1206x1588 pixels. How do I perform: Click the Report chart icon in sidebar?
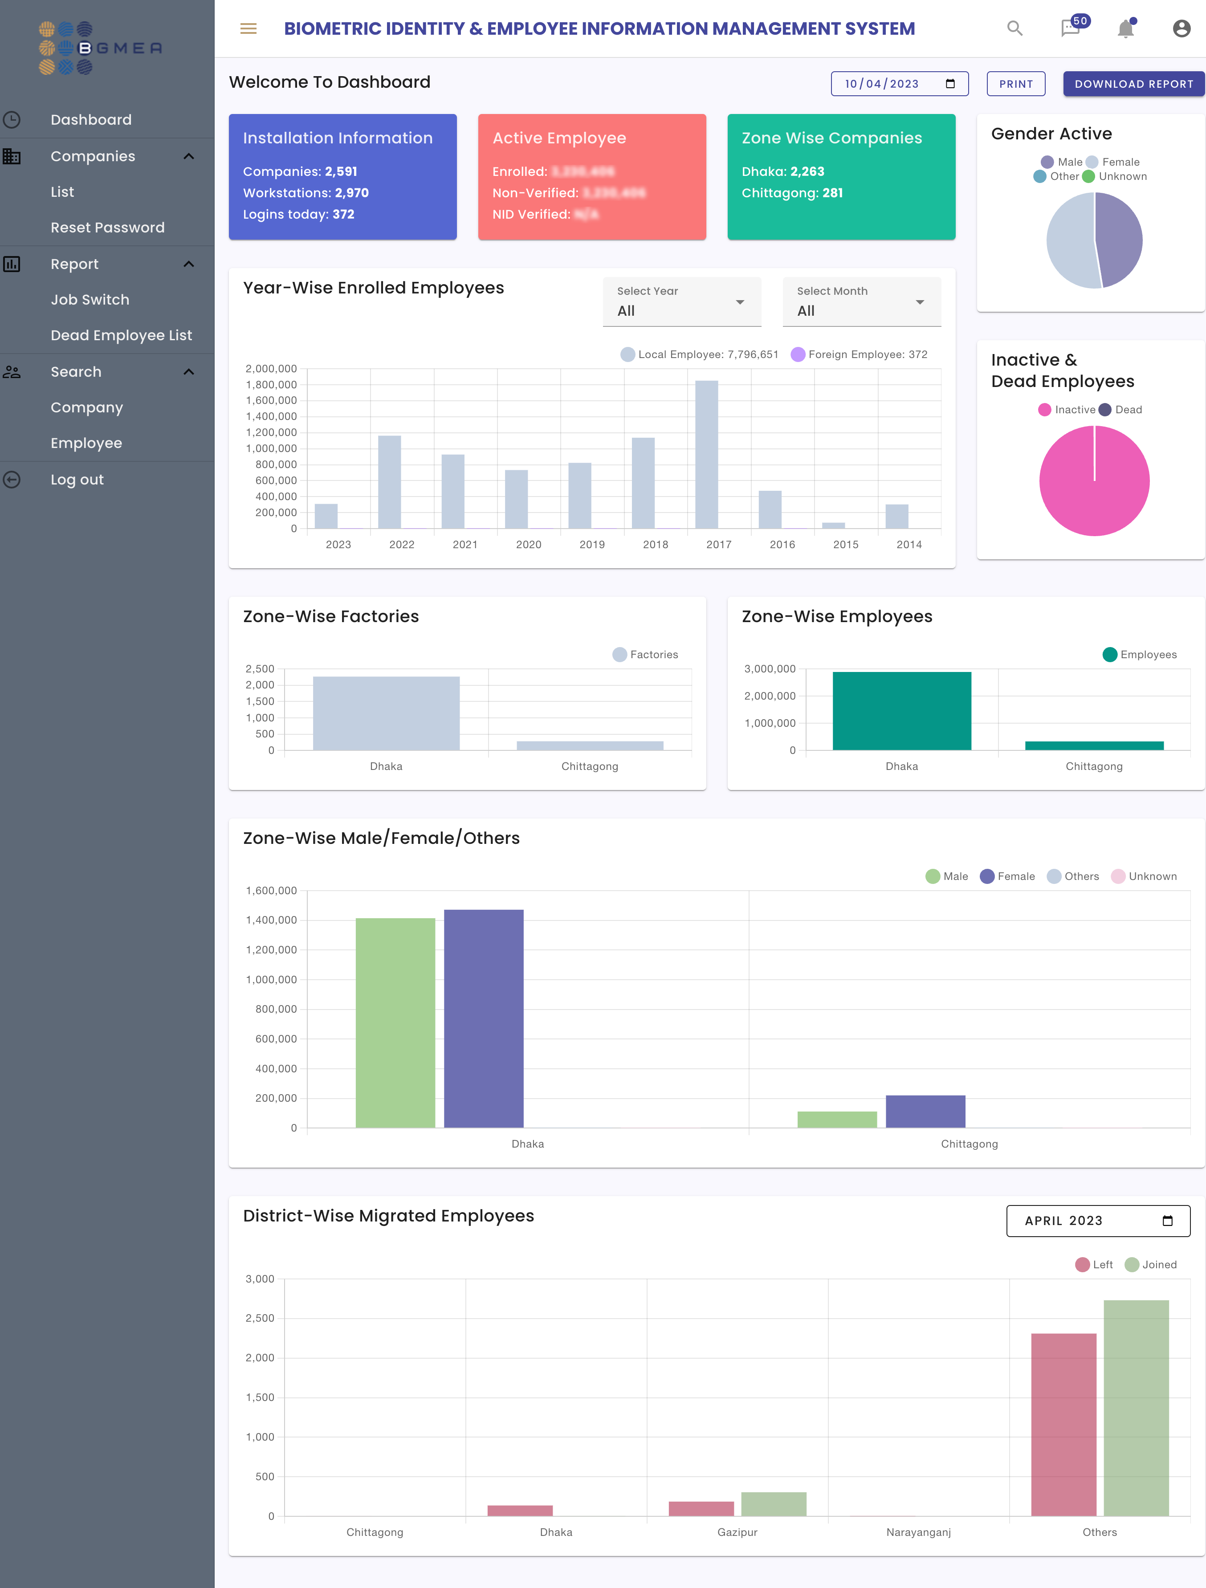coord(12,264)
